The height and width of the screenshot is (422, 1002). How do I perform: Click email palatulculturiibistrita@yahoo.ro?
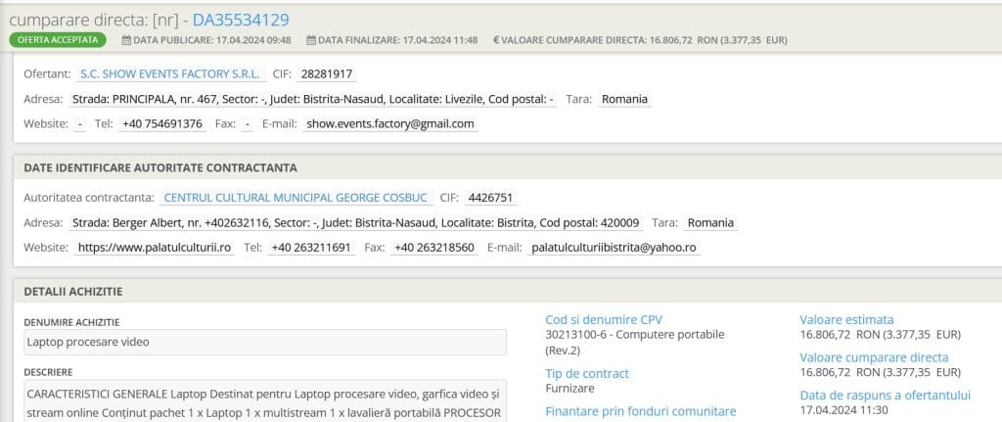pos(615,248)
